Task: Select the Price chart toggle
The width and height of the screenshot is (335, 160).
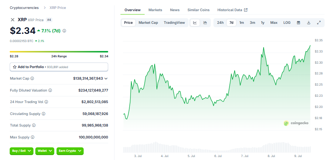Action: (128, 23)
